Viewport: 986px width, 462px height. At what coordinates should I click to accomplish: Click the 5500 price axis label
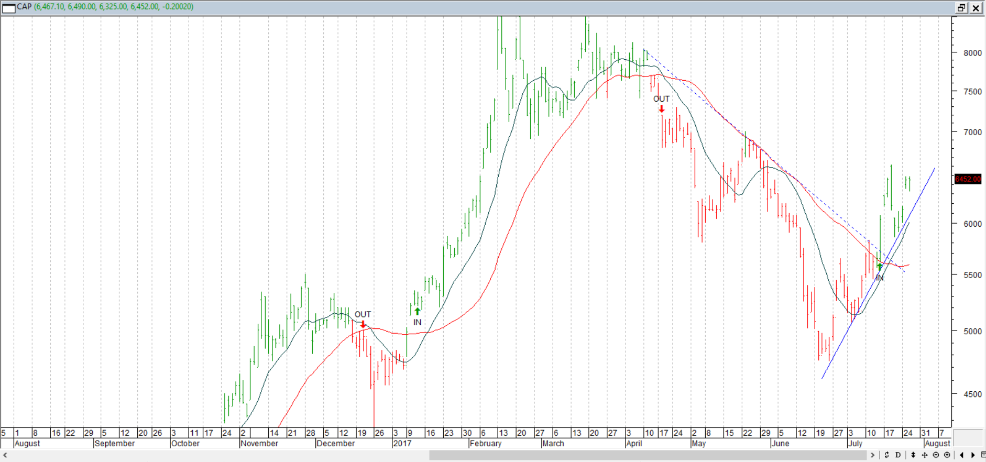[x=972, y=275]
